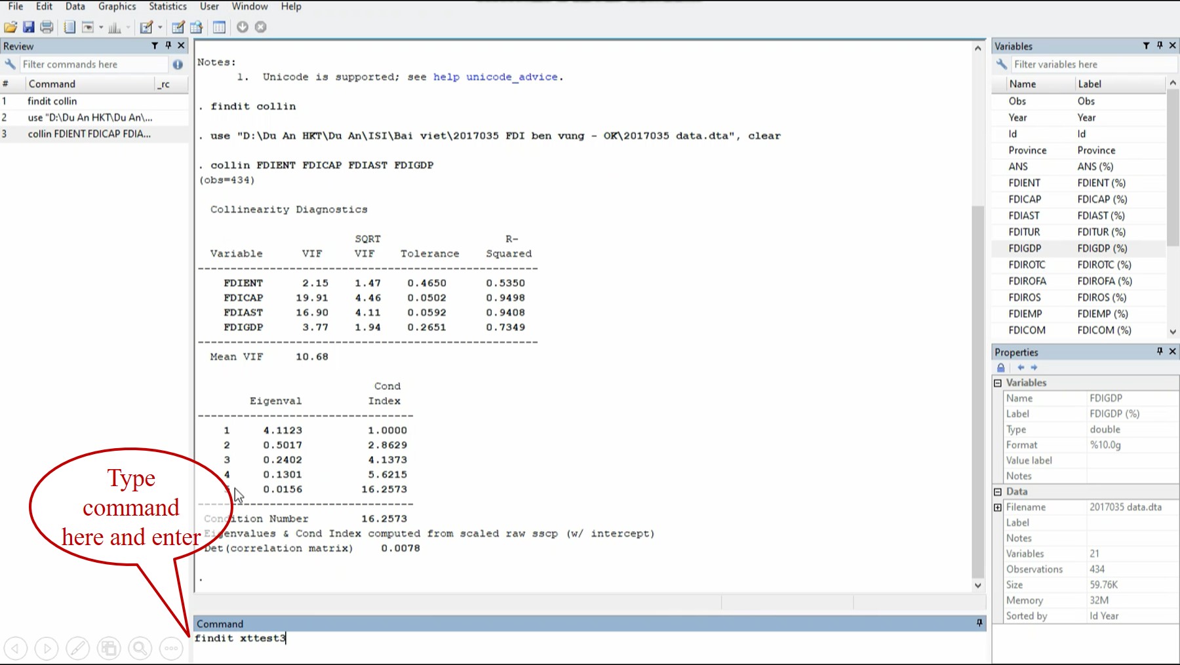Click the Do-file Editor toolbar icon

pos(147,27)
